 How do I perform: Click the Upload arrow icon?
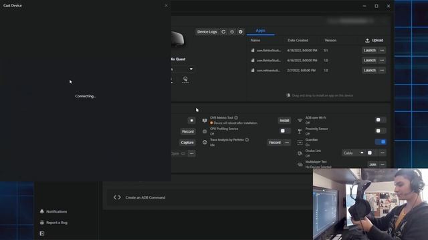coord(367,41)
